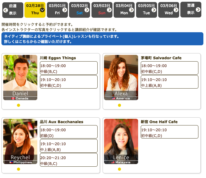Reserve Lenice's 19:10~20:10 初中級(C,D) slot
This screenshot has height=178, width=206.
[x=169, y=132]
